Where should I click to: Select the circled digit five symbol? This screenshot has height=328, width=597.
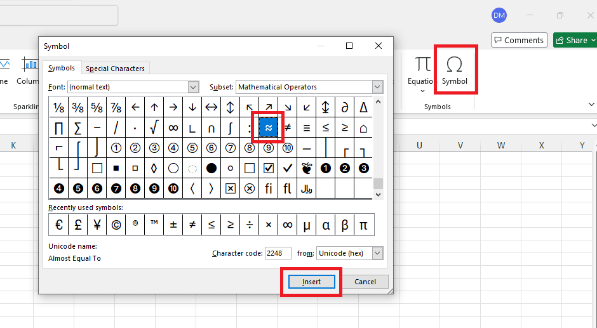[192, 148]
